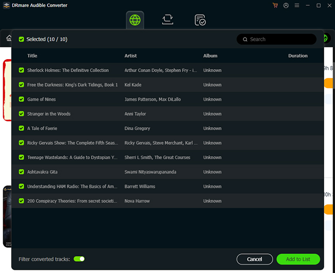Click the Cancel button
Viewport: 335px width, 273px height.
(255, 259)
